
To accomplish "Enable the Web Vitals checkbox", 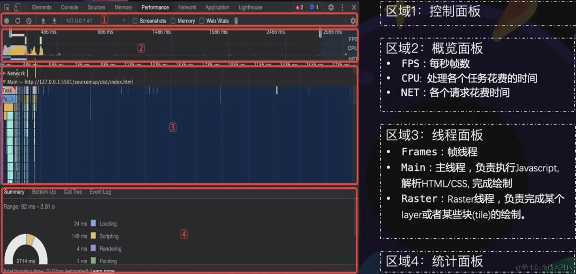I will click(x=202, y=21).
